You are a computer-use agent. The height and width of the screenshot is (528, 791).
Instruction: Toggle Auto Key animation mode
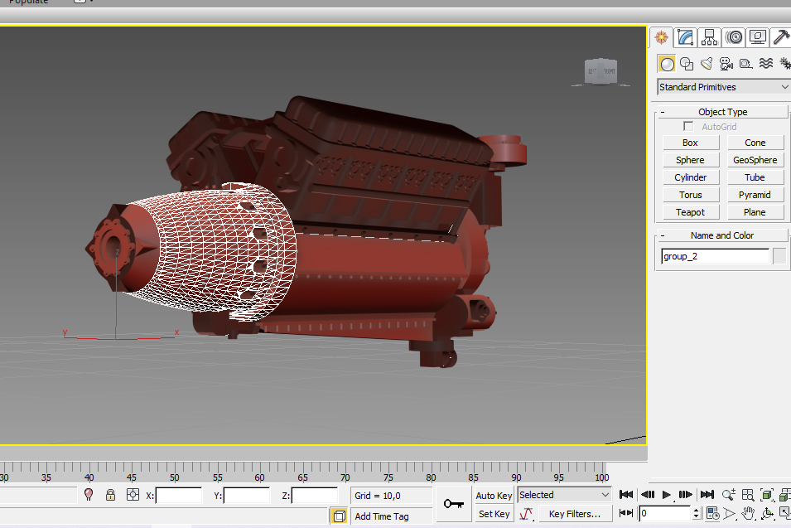coord(494,496)
